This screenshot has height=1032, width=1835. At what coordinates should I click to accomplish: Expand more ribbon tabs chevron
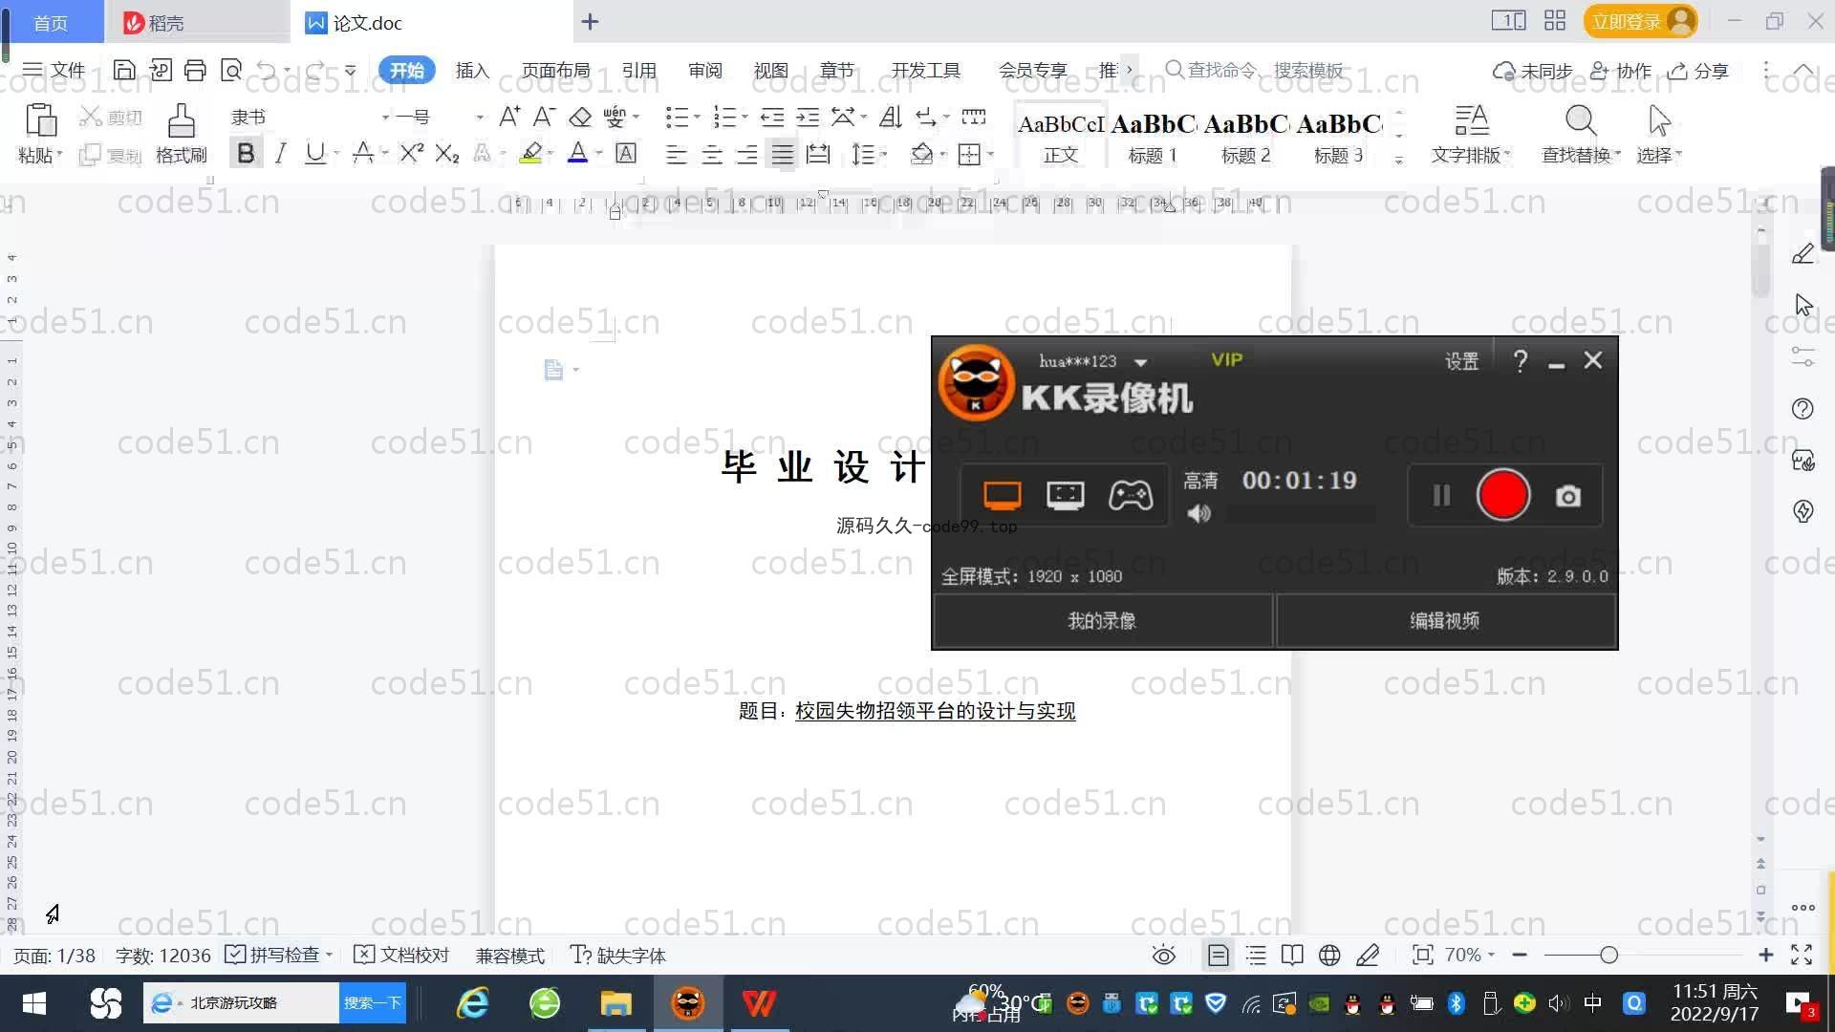coord(1130,70)
